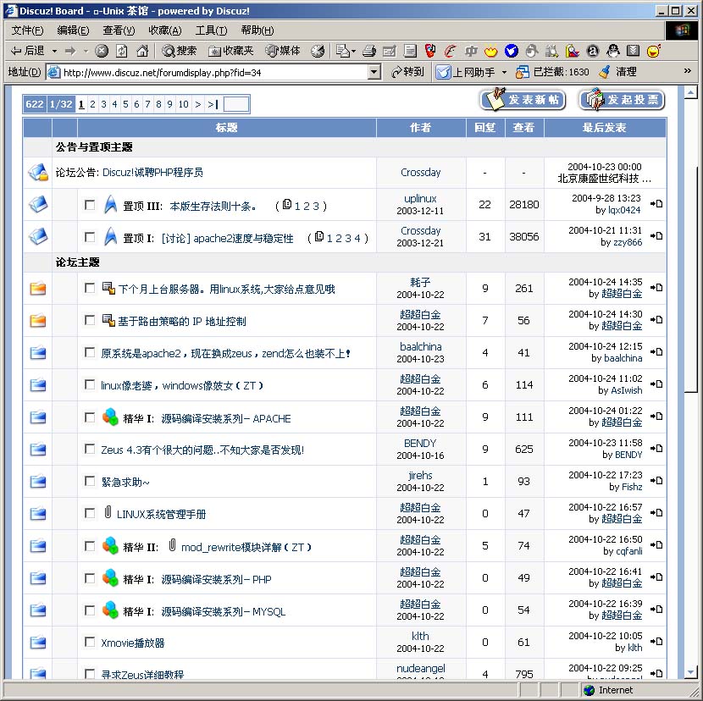Click the 发表新帖 new post button
The image size is (703, 701).
point(523,100)
